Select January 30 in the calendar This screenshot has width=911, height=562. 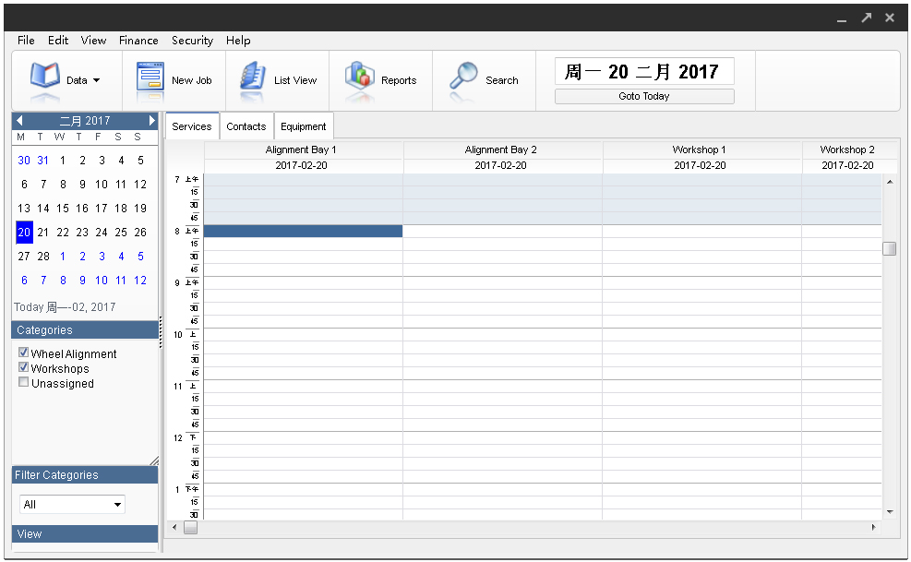[24, 160]
